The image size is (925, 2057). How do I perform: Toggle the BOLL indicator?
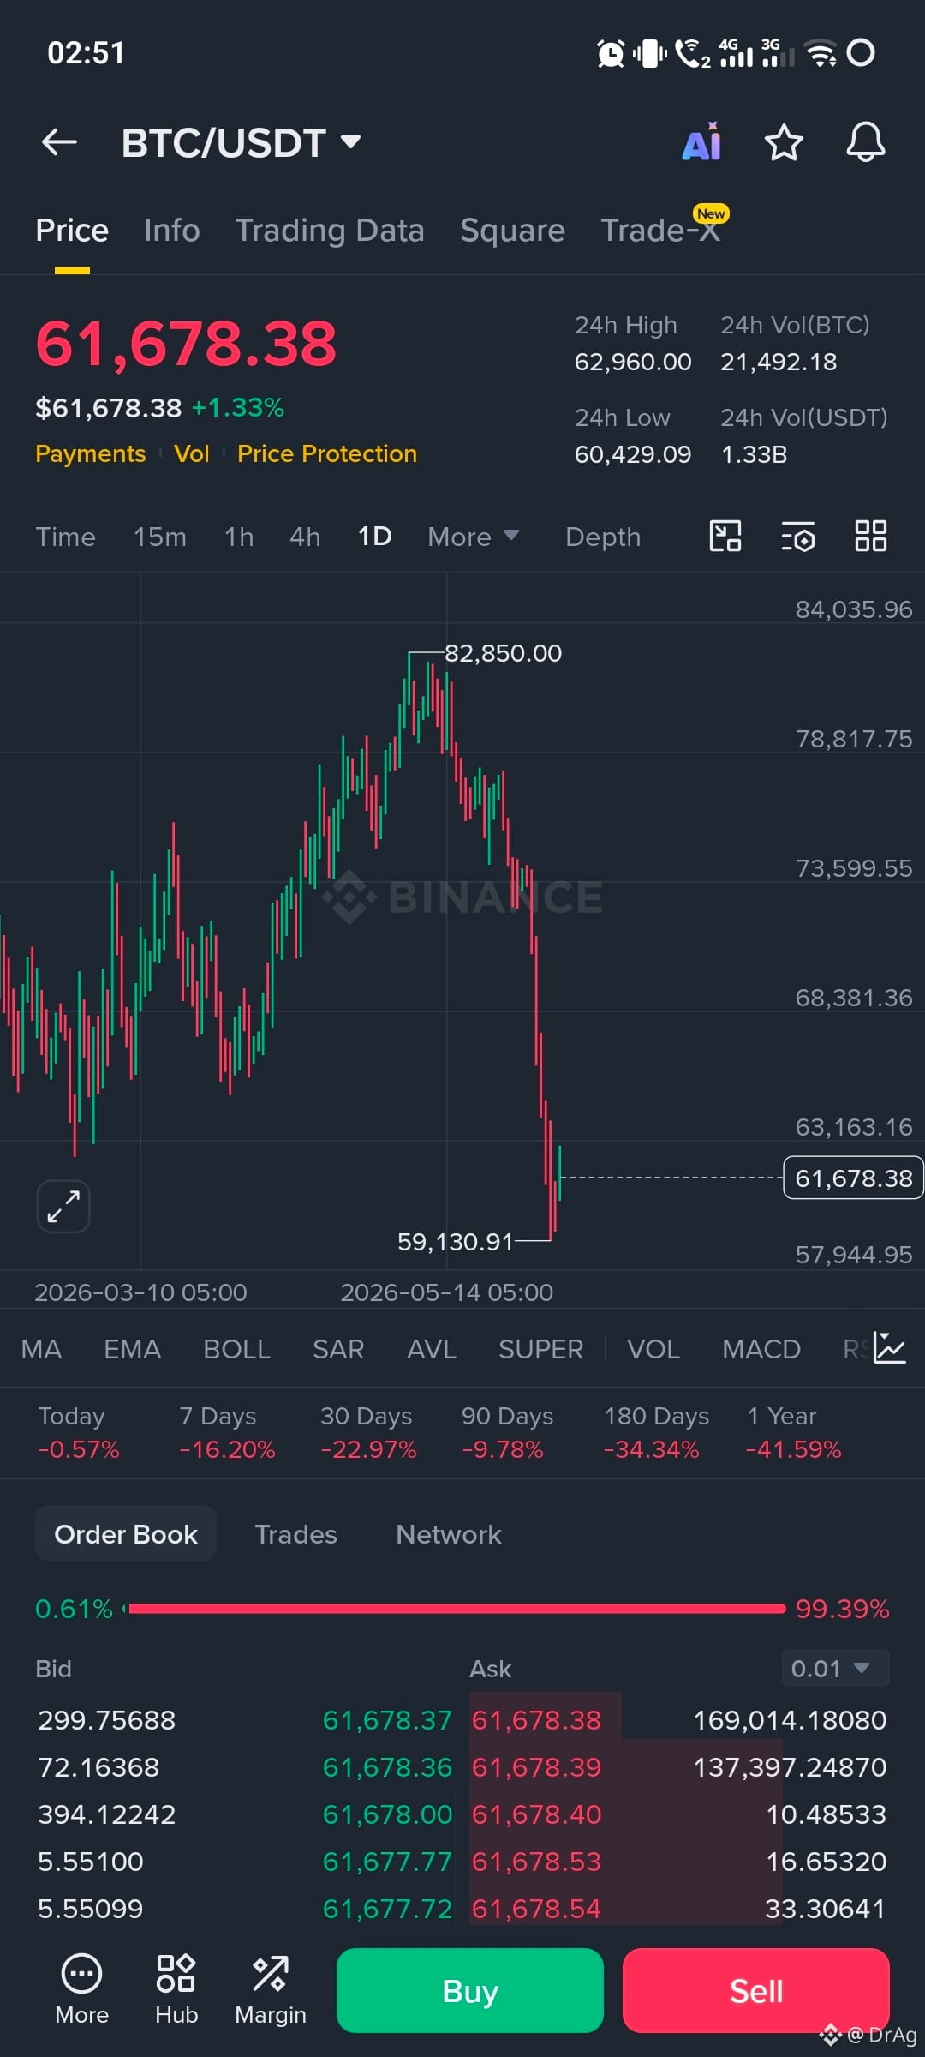[x=236, y=1349]
